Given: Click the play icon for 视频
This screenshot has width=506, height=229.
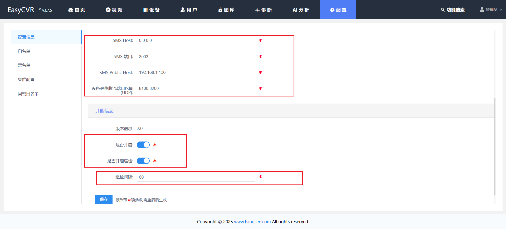Looking at the screenshot, I should click(x=108, y=10).
